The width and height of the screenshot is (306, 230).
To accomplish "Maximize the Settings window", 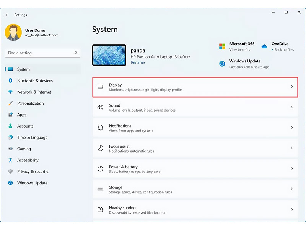I will (286, 12).
